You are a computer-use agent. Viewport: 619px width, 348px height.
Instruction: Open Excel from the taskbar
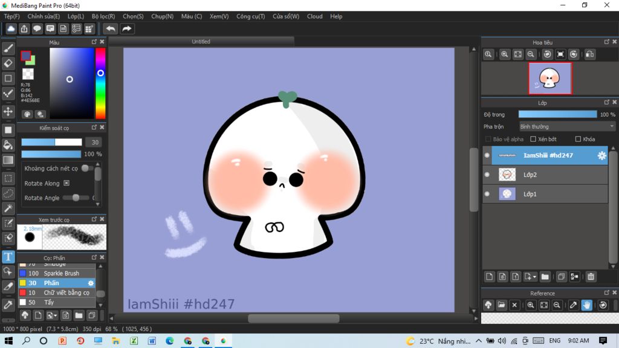[134, 341]
